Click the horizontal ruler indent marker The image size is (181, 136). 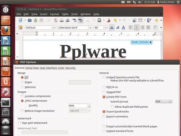[37, 34]
